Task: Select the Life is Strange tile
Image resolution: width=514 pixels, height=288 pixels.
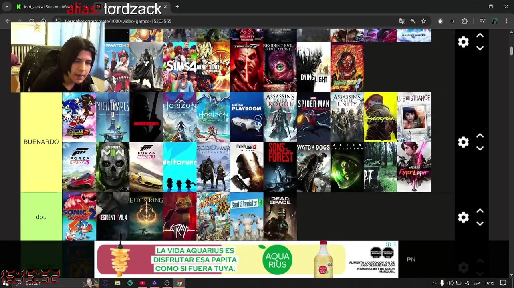Action: [x=414, y=117]
